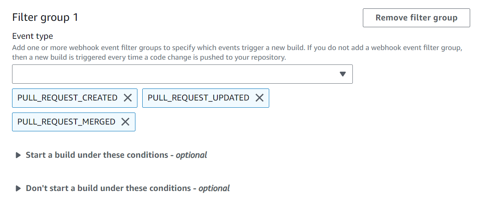Click 'optional' beside Don't start a build conditions
Screen dimensions: 481x209
tap(214, 188)
